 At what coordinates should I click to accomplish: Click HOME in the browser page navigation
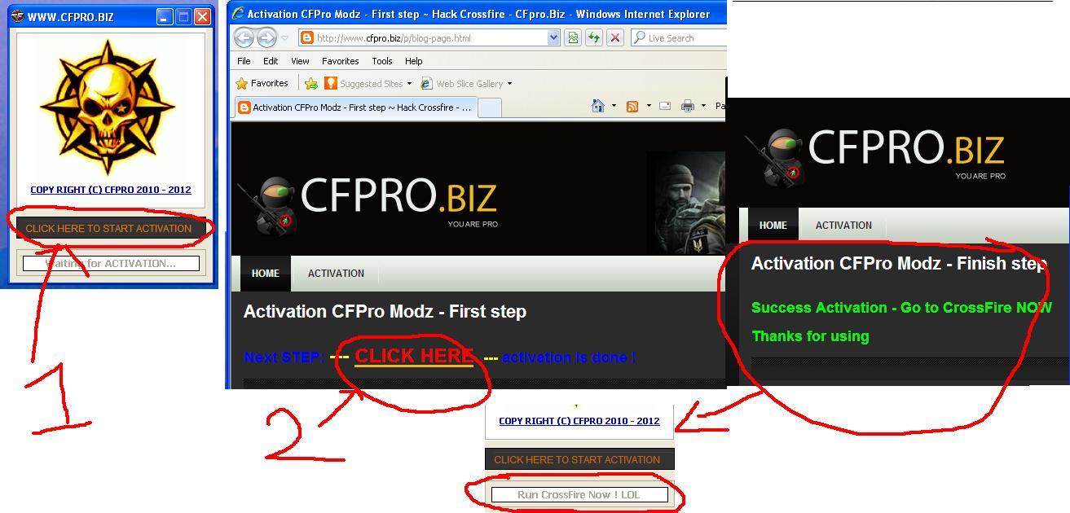[265, 274]
